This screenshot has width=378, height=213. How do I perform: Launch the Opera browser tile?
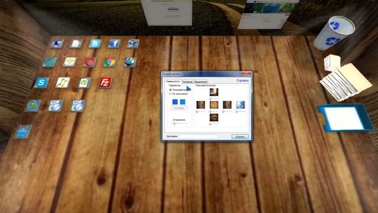coord(90,62)
